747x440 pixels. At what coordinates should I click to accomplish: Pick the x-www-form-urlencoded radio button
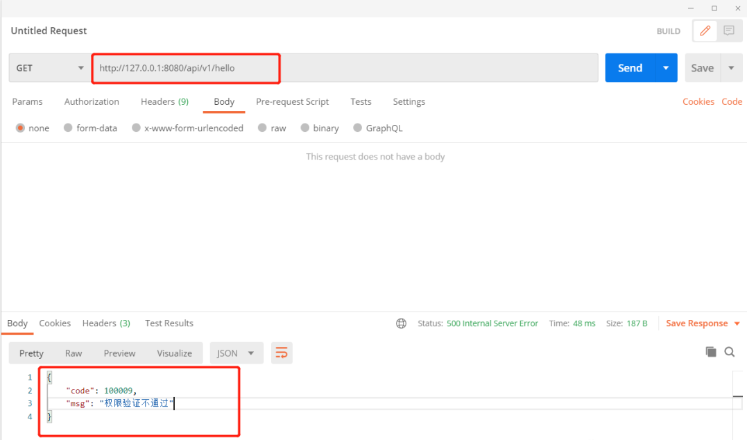(x=136, y=128)
